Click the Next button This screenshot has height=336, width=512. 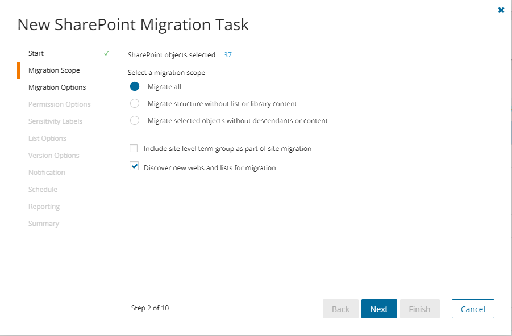379,309
